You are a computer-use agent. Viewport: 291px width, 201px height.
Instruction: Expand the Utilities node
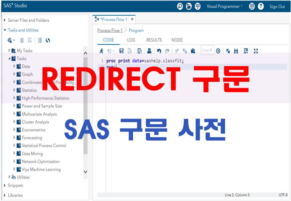pyautogui.click(x=9, y=177)
